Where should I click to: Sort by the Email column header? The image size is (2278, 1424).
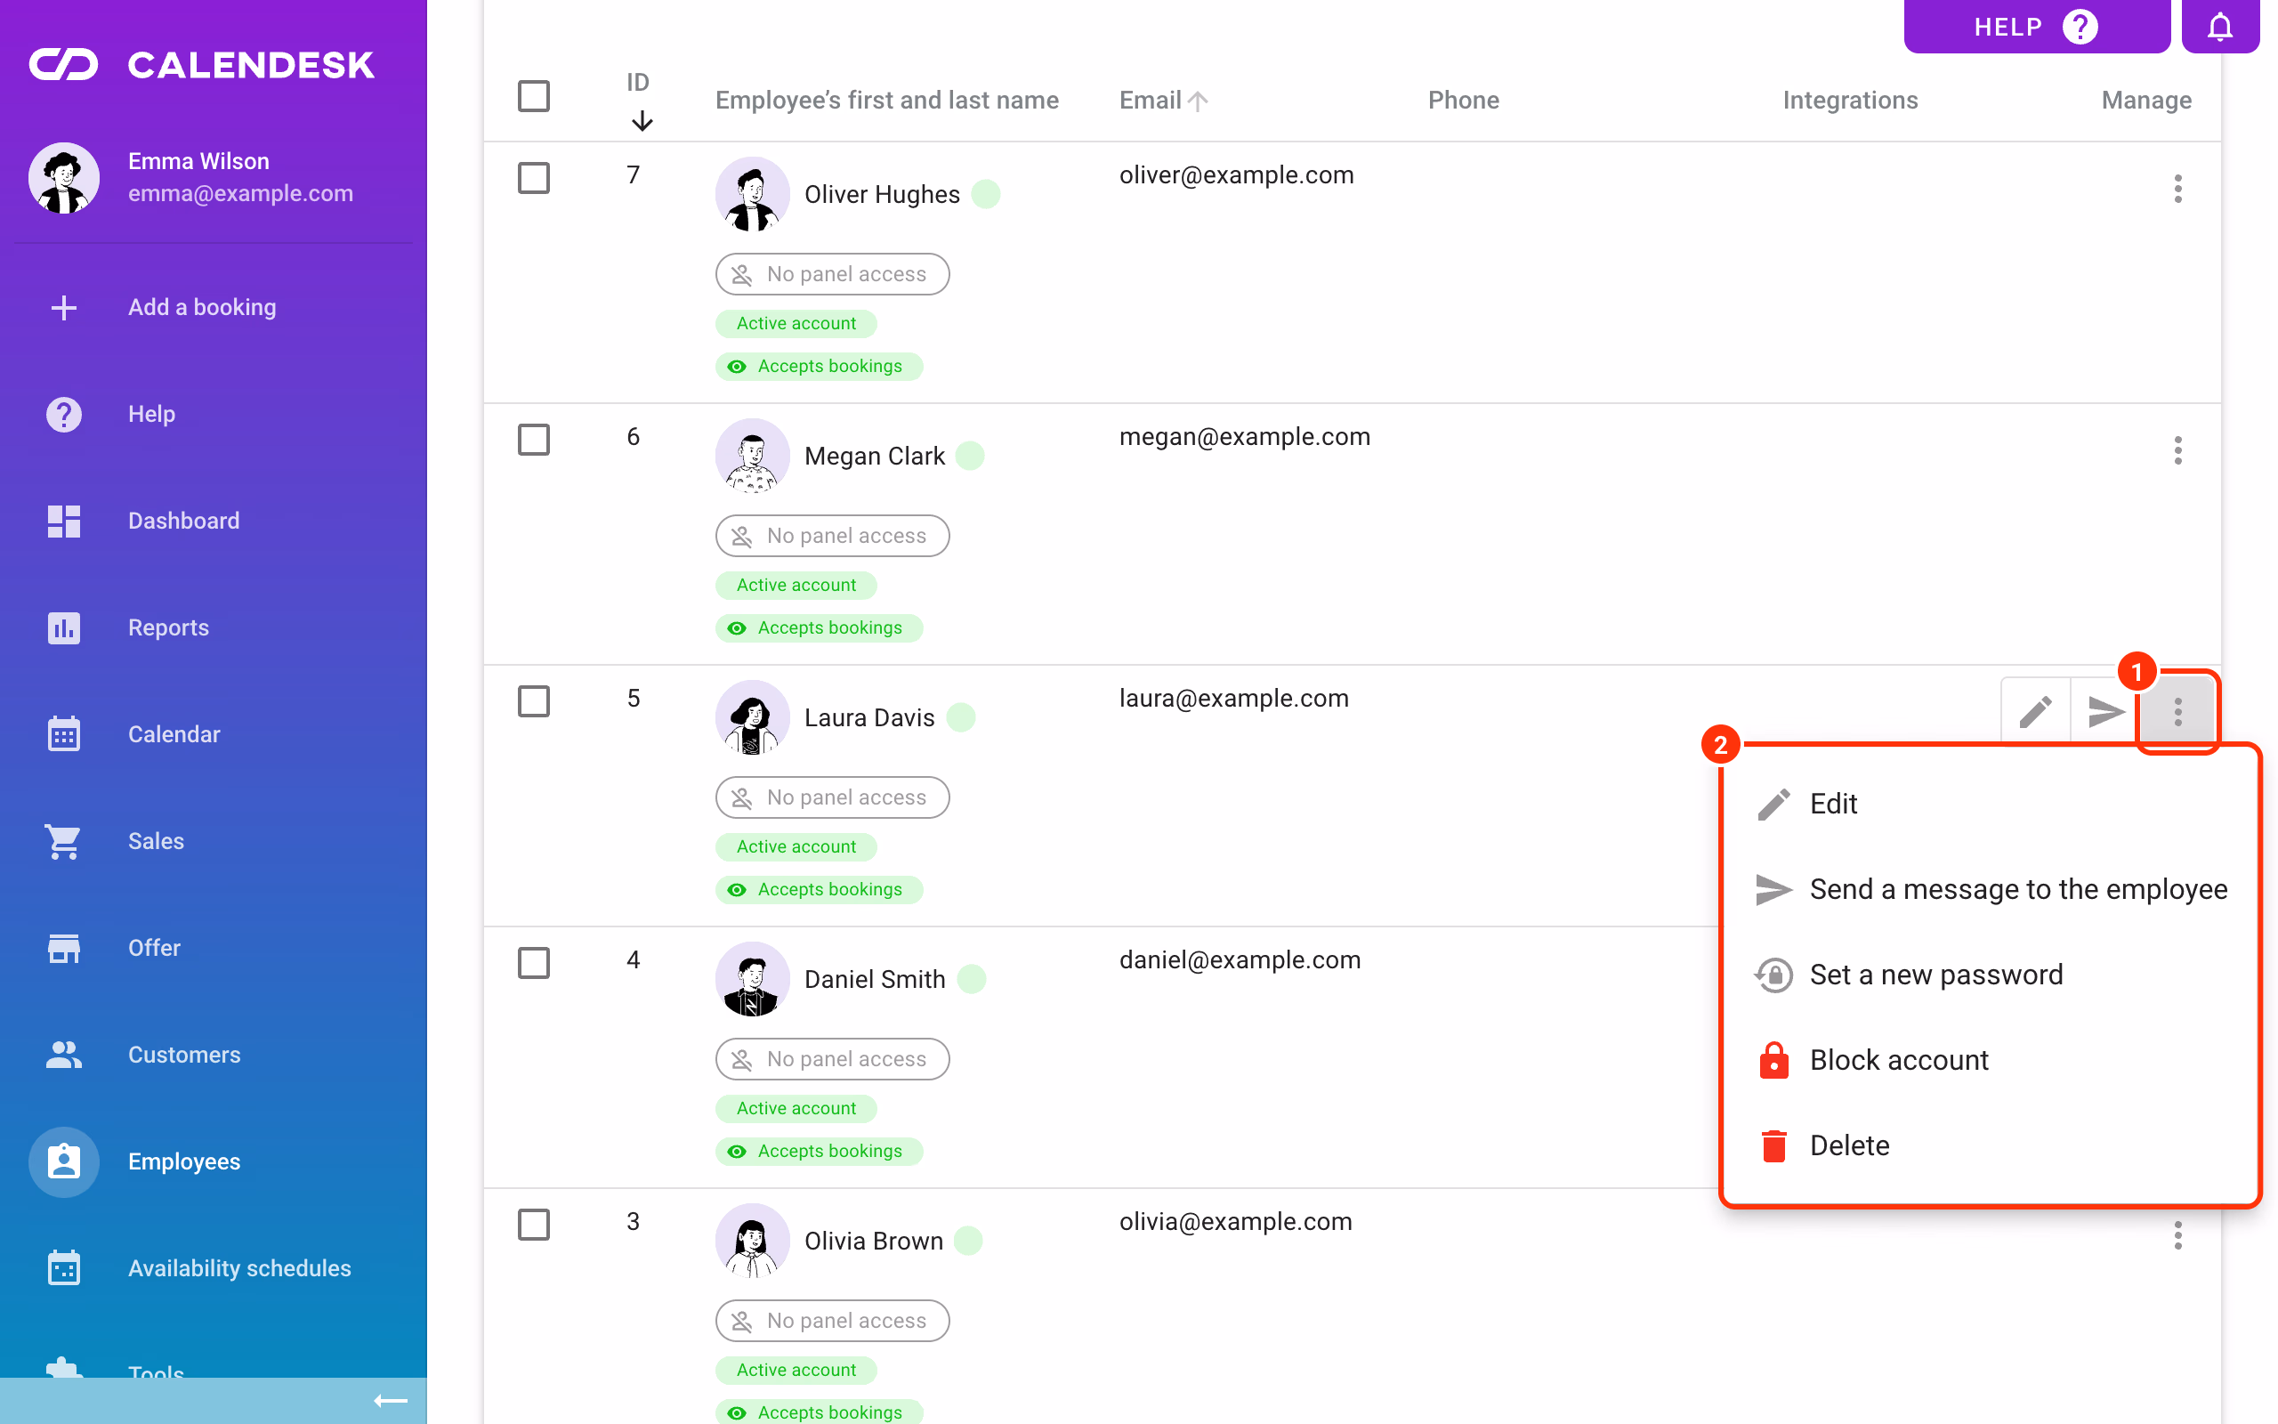point(1162,100)
